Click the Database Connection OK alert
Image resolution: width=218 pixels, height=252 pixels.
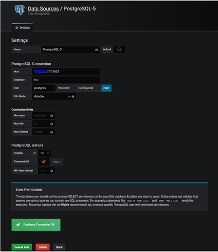point(36,225)
